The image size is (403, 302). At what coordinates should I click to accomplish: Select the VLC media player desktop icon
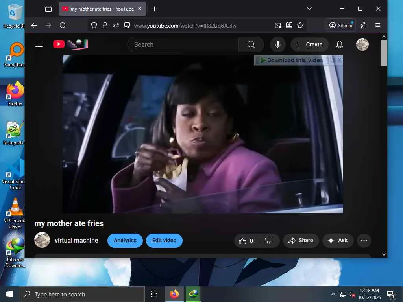pos(14,214)
